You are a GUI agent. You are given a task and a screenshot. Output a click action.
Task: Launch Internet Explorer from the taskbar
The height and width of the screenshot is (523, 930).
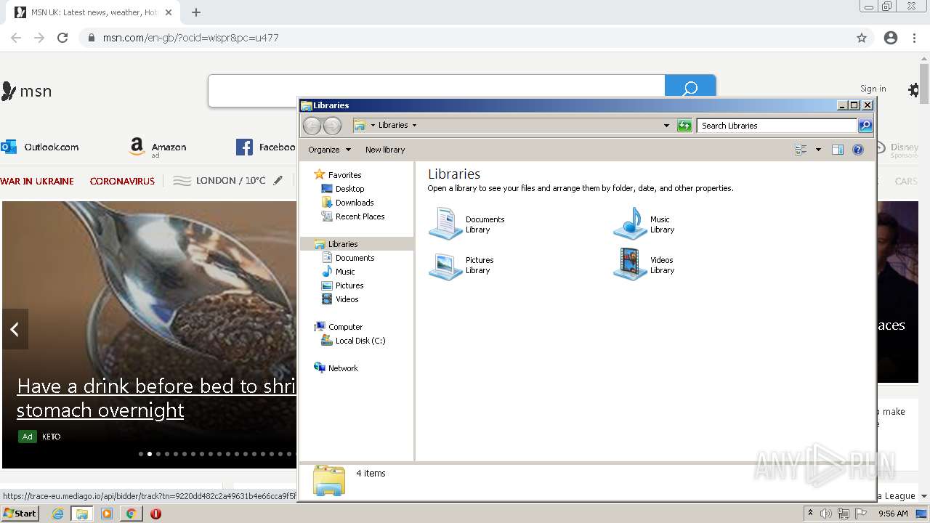57,514
